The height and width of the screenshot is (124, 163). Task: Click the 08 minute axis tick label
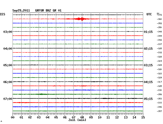82,117
